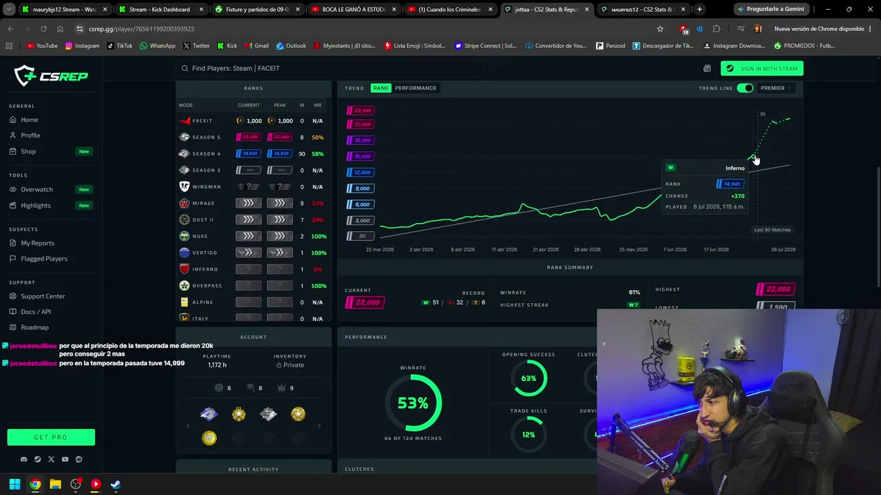Click the Vertigo map row
881x495 pixels.
pyautogui.click(x=253, y=253)
